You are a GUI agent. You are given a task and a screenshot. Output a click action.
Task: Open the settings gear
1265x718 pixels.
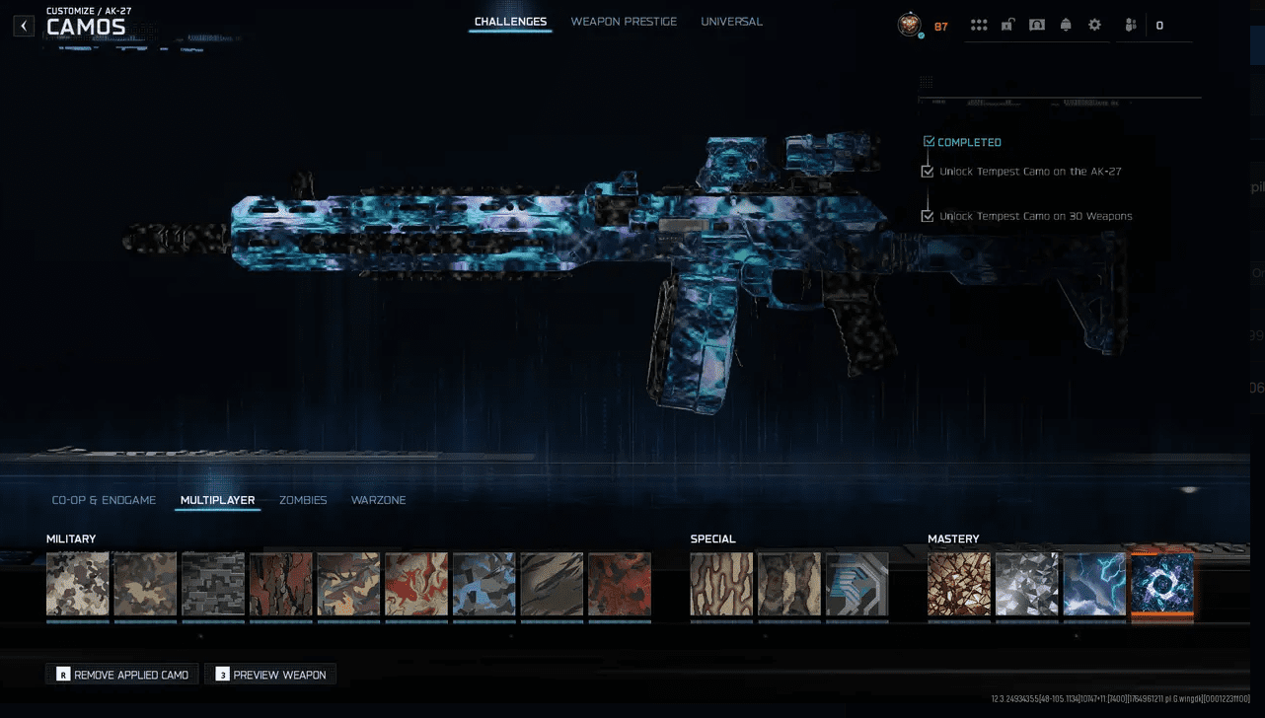coord(1094,26)
